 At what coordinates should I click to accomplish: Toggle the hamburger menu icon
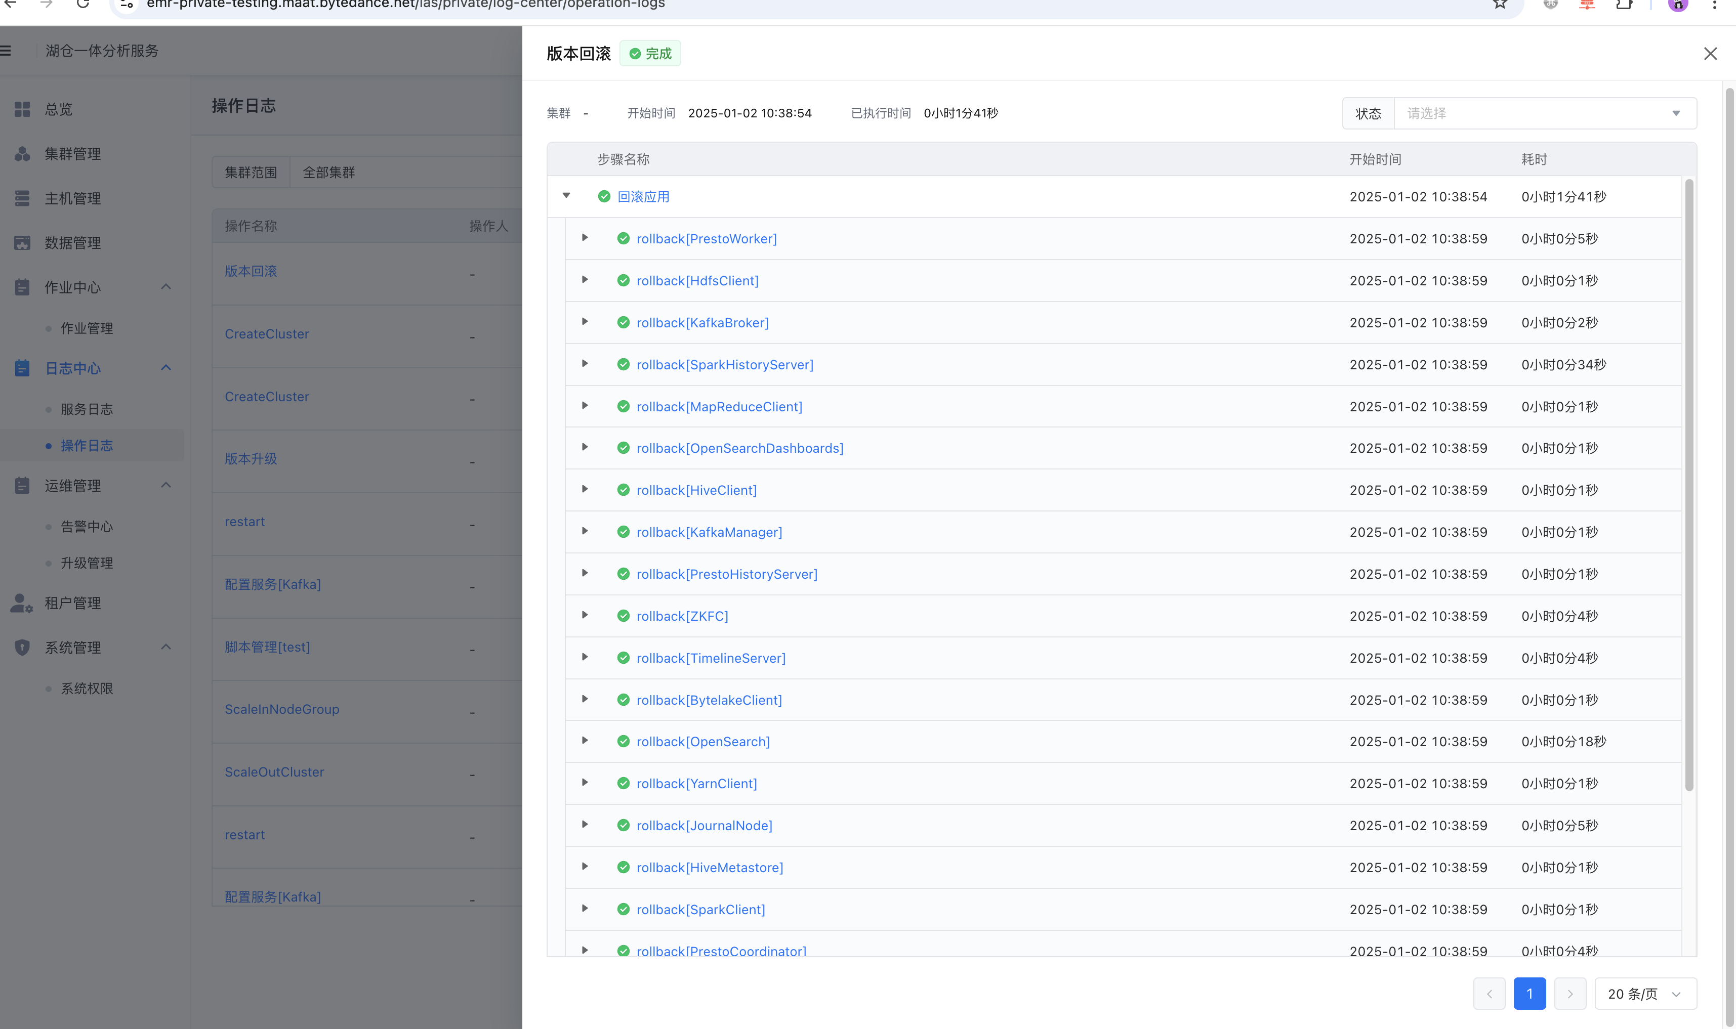pos(6,51)
